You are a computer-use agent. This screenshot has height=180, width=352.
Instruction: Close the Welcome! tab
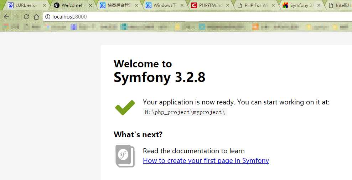tap(90, 5)
